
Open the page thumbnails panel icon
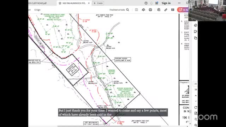tap(195, 38)
